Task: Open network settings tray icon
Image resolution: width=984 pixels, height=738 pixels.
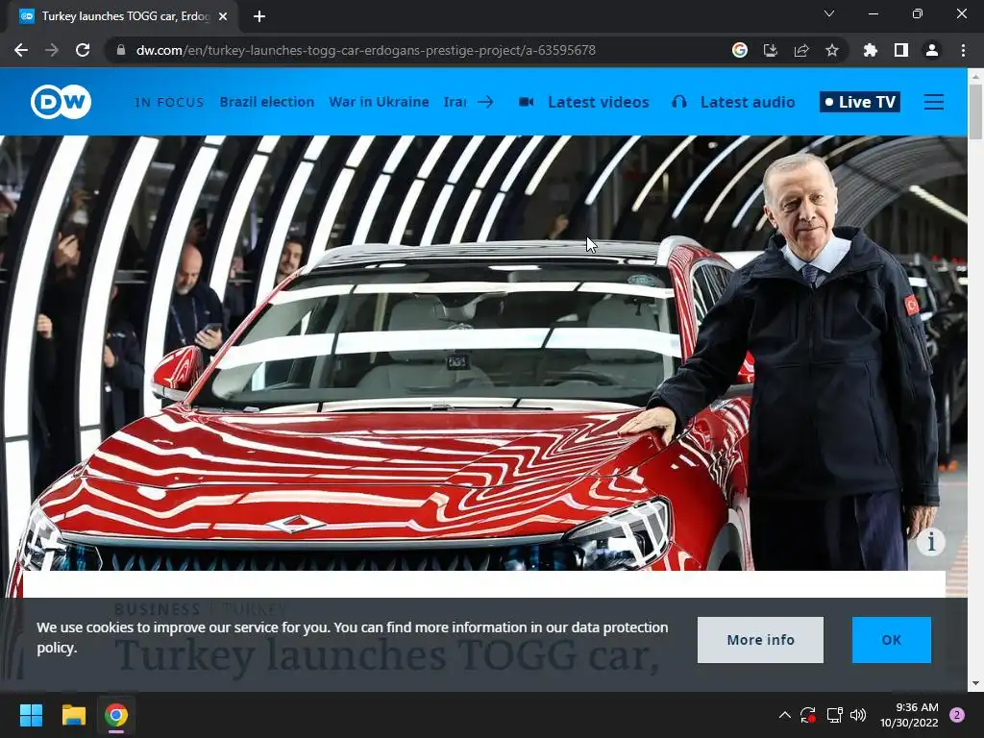Action: 834,715
